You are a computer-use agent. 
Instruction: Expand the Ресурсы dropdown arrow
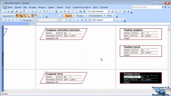click(86, 16)
